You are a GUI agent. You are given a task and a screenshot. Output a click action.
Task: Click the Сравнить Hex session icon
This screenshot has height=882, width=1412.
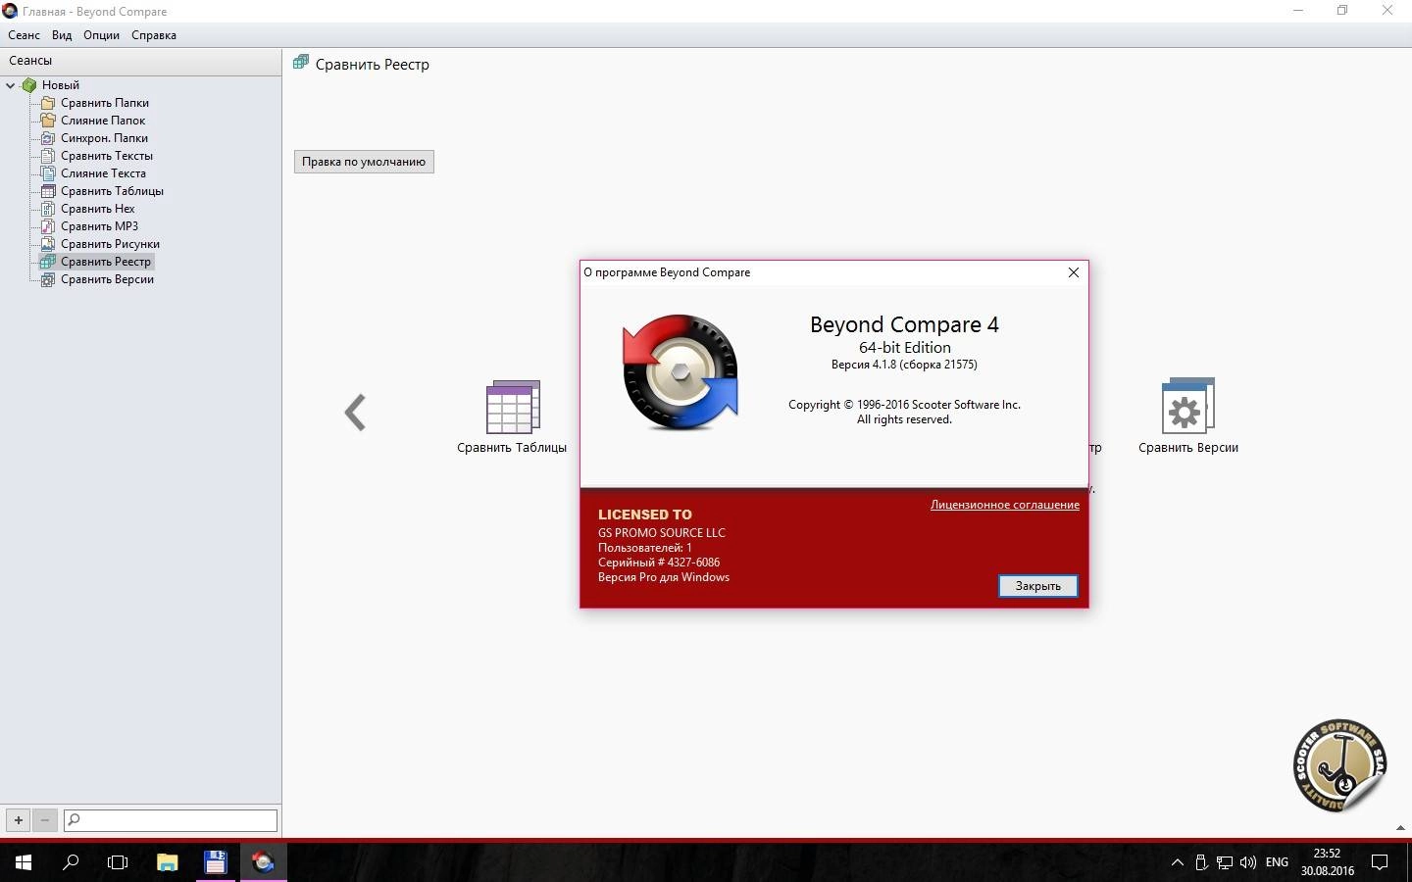click(48, 209)
